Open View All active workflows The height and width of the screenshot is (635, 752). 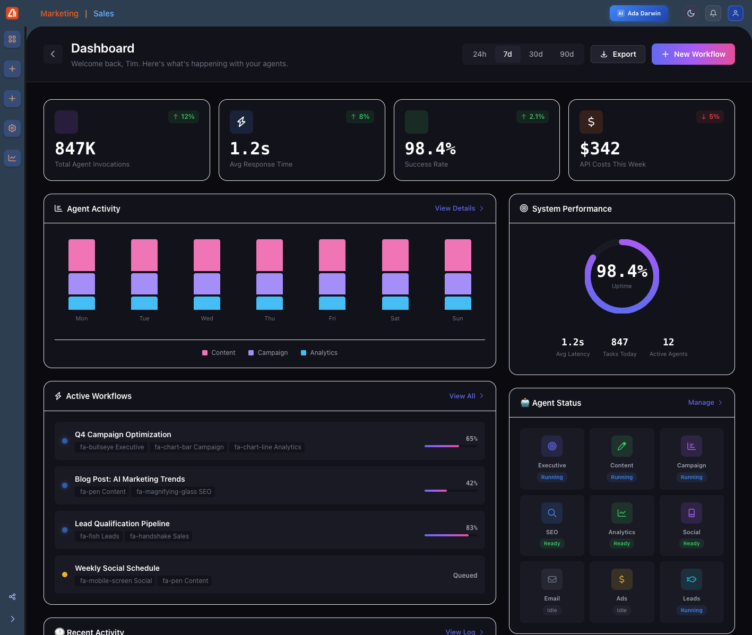466,396
